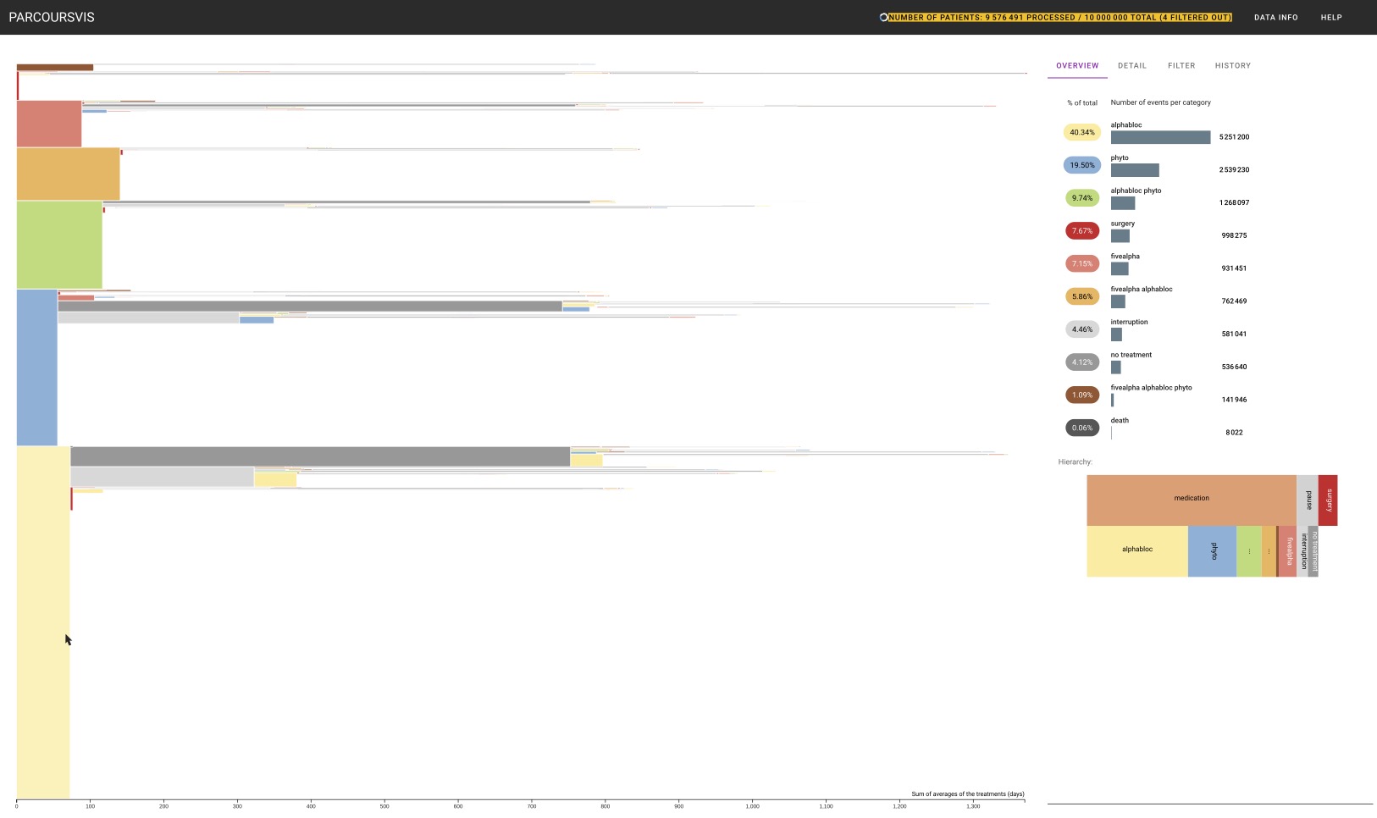Expand the medication block in hierarchy
The height and width of the screenshot is (818, 1377).
(x=1191, y=499)
